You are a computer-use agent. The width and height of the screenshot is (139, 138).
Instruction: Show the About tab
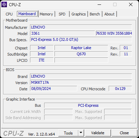109,14
